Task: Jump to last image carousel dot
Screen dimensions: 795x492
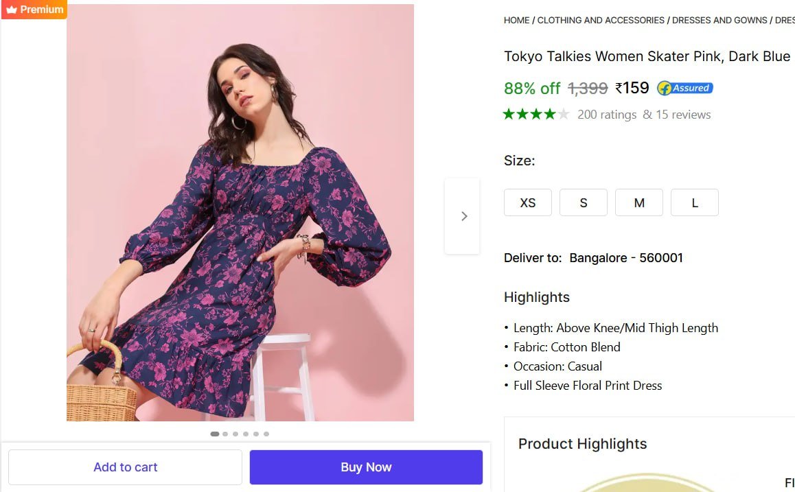Action: (266, 434)
